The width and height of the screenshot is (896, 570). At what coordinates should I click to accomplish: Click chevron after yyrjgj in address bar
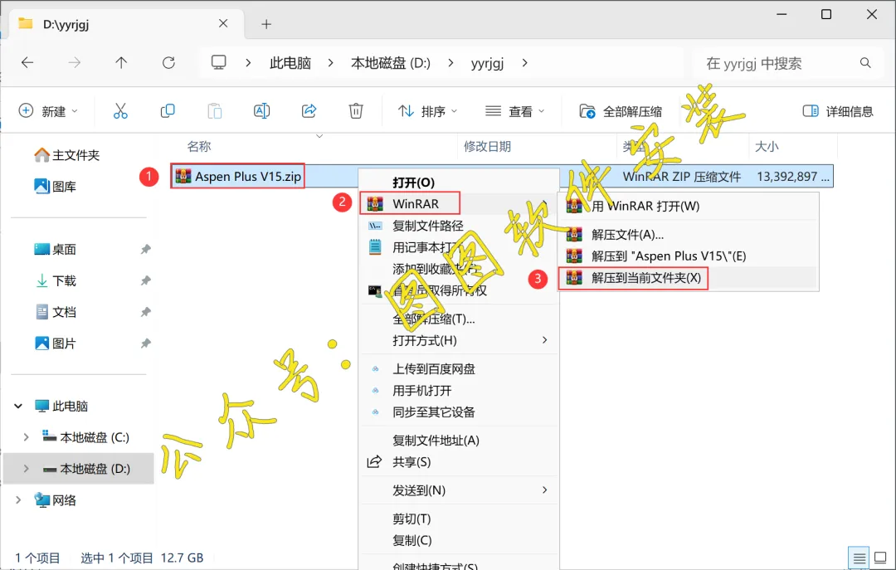[x=524, y=63]
